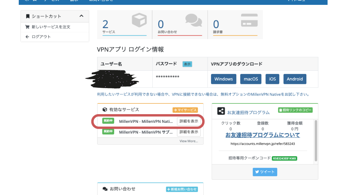
Task: Click 契約中 badge on MillenVPN サブ row
Action: coord(108,132)
